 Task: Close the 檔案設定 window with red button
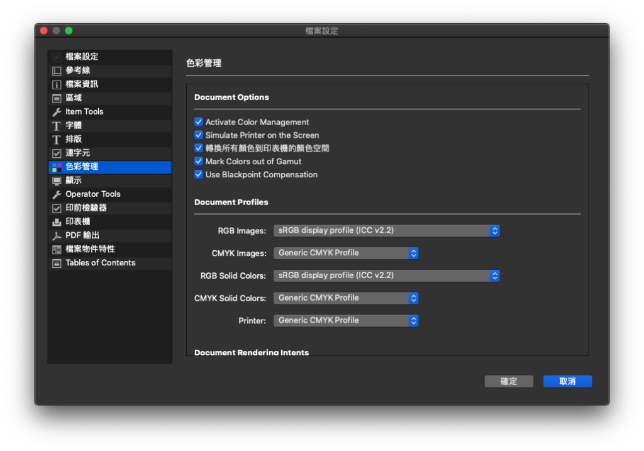(x=44, y=31)
